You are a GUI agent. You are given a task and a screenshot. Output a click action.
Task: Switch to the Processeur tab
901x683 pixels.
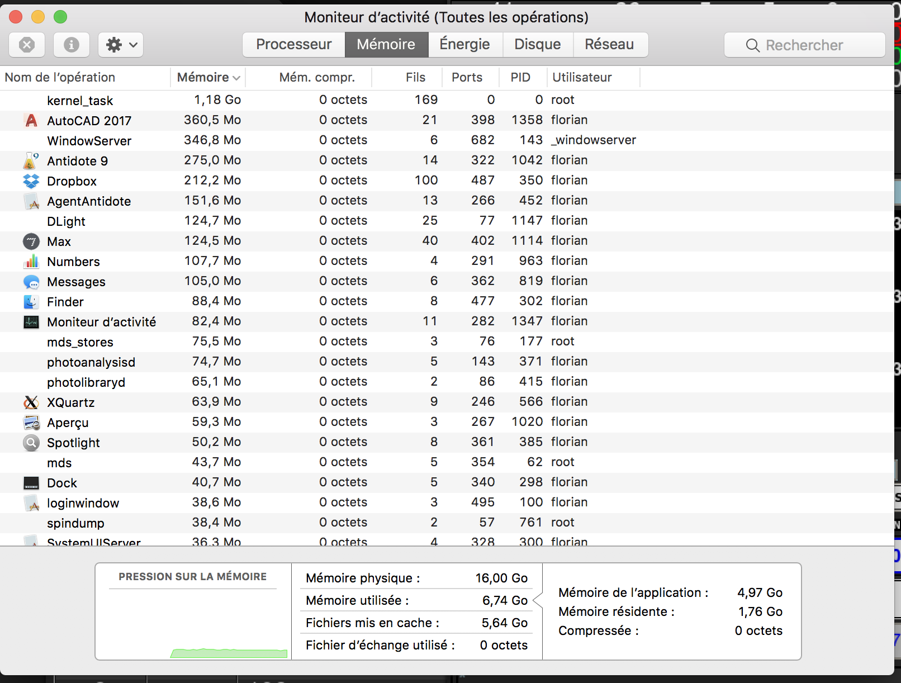pos(293,45)
